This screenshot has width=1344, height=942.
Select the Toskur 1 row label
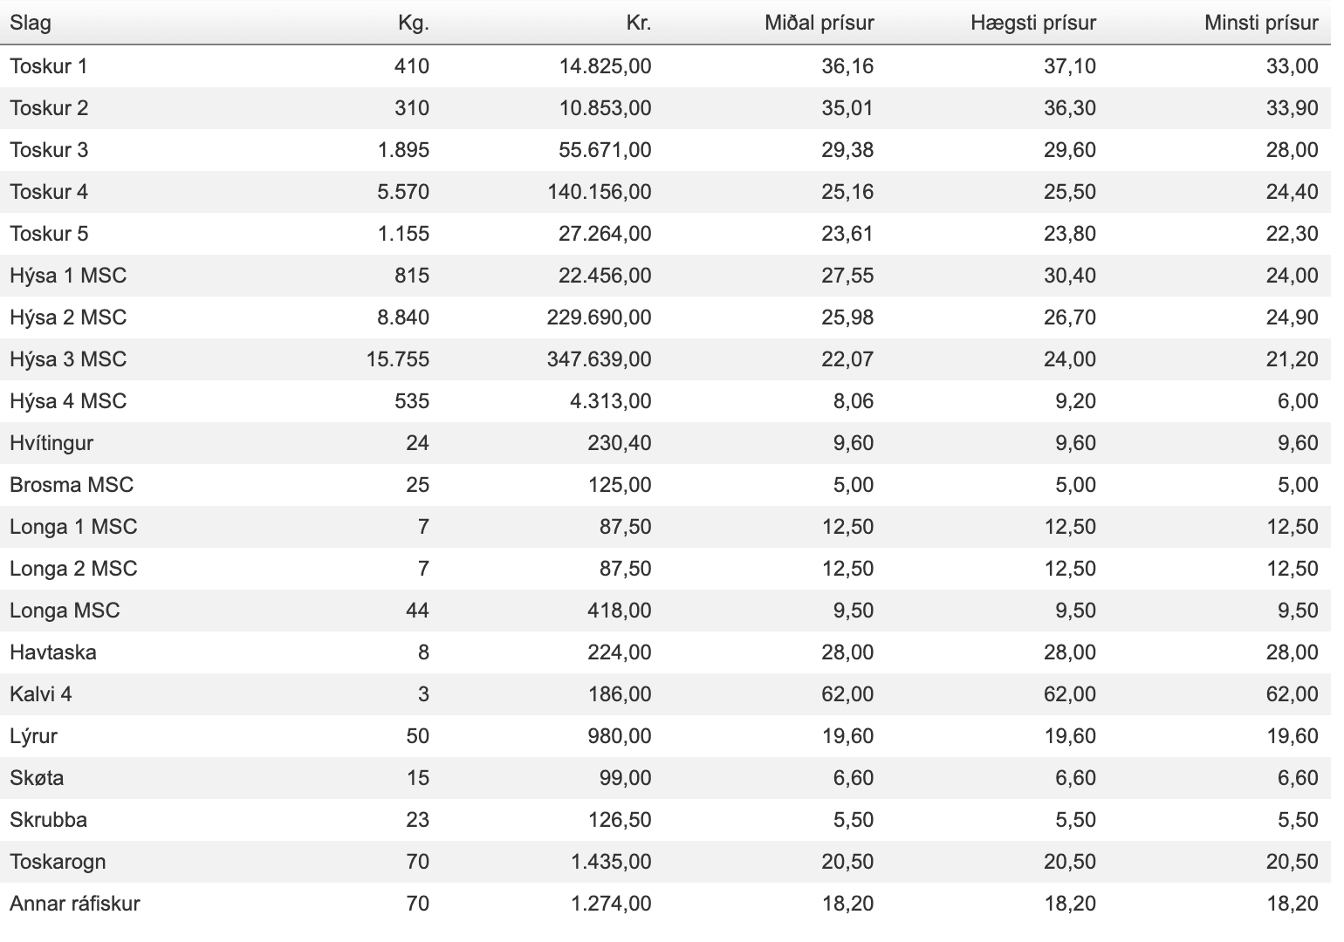tap(49, 66)
